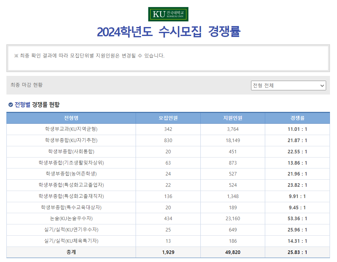This screenshot has height=262, width=337.
Task: Select the 모집인원 column header
Action: coord(168,118)
